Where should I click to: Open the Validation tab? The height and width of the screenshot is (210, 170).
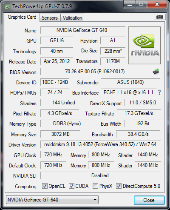click(x=72, y=18)
